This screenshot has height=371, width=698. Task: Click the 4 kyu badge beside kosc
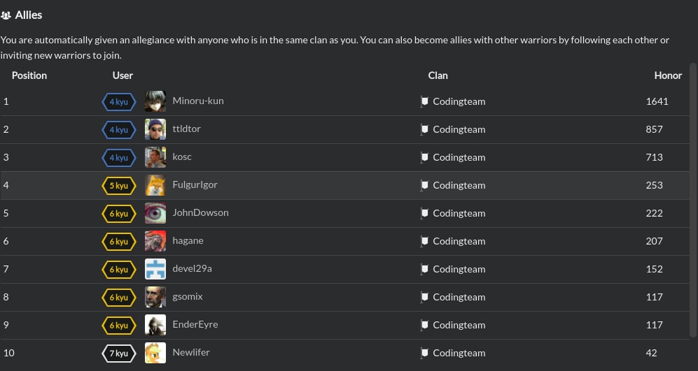pos(119,158)
